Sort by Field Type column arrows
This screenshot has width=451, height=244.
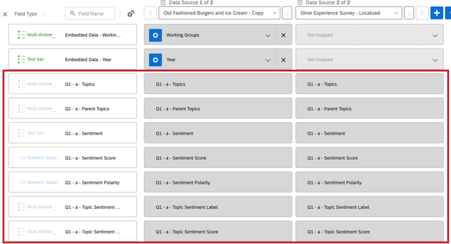click(44, 14)
